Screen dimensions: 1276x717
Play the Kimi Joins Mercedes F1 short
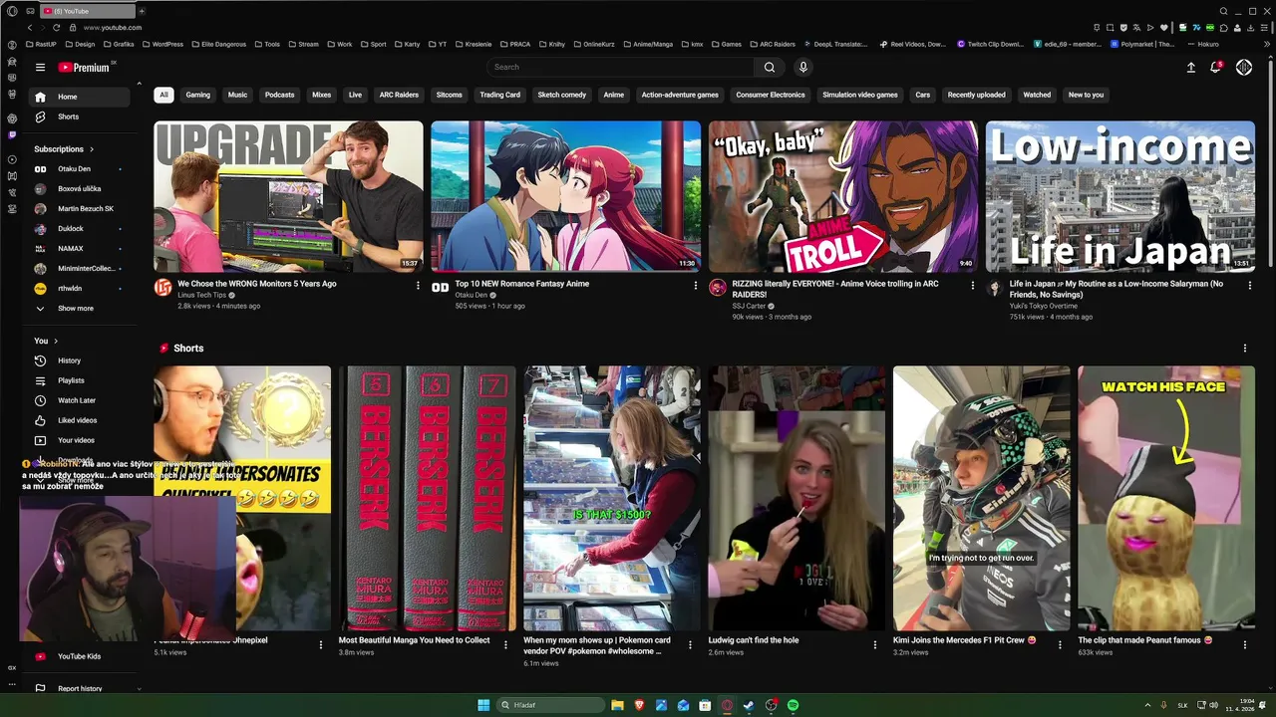(x=982, y=498)
